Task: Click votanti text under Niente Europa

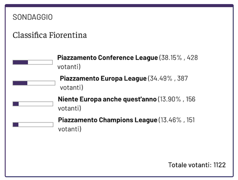Action: point(69,108)
